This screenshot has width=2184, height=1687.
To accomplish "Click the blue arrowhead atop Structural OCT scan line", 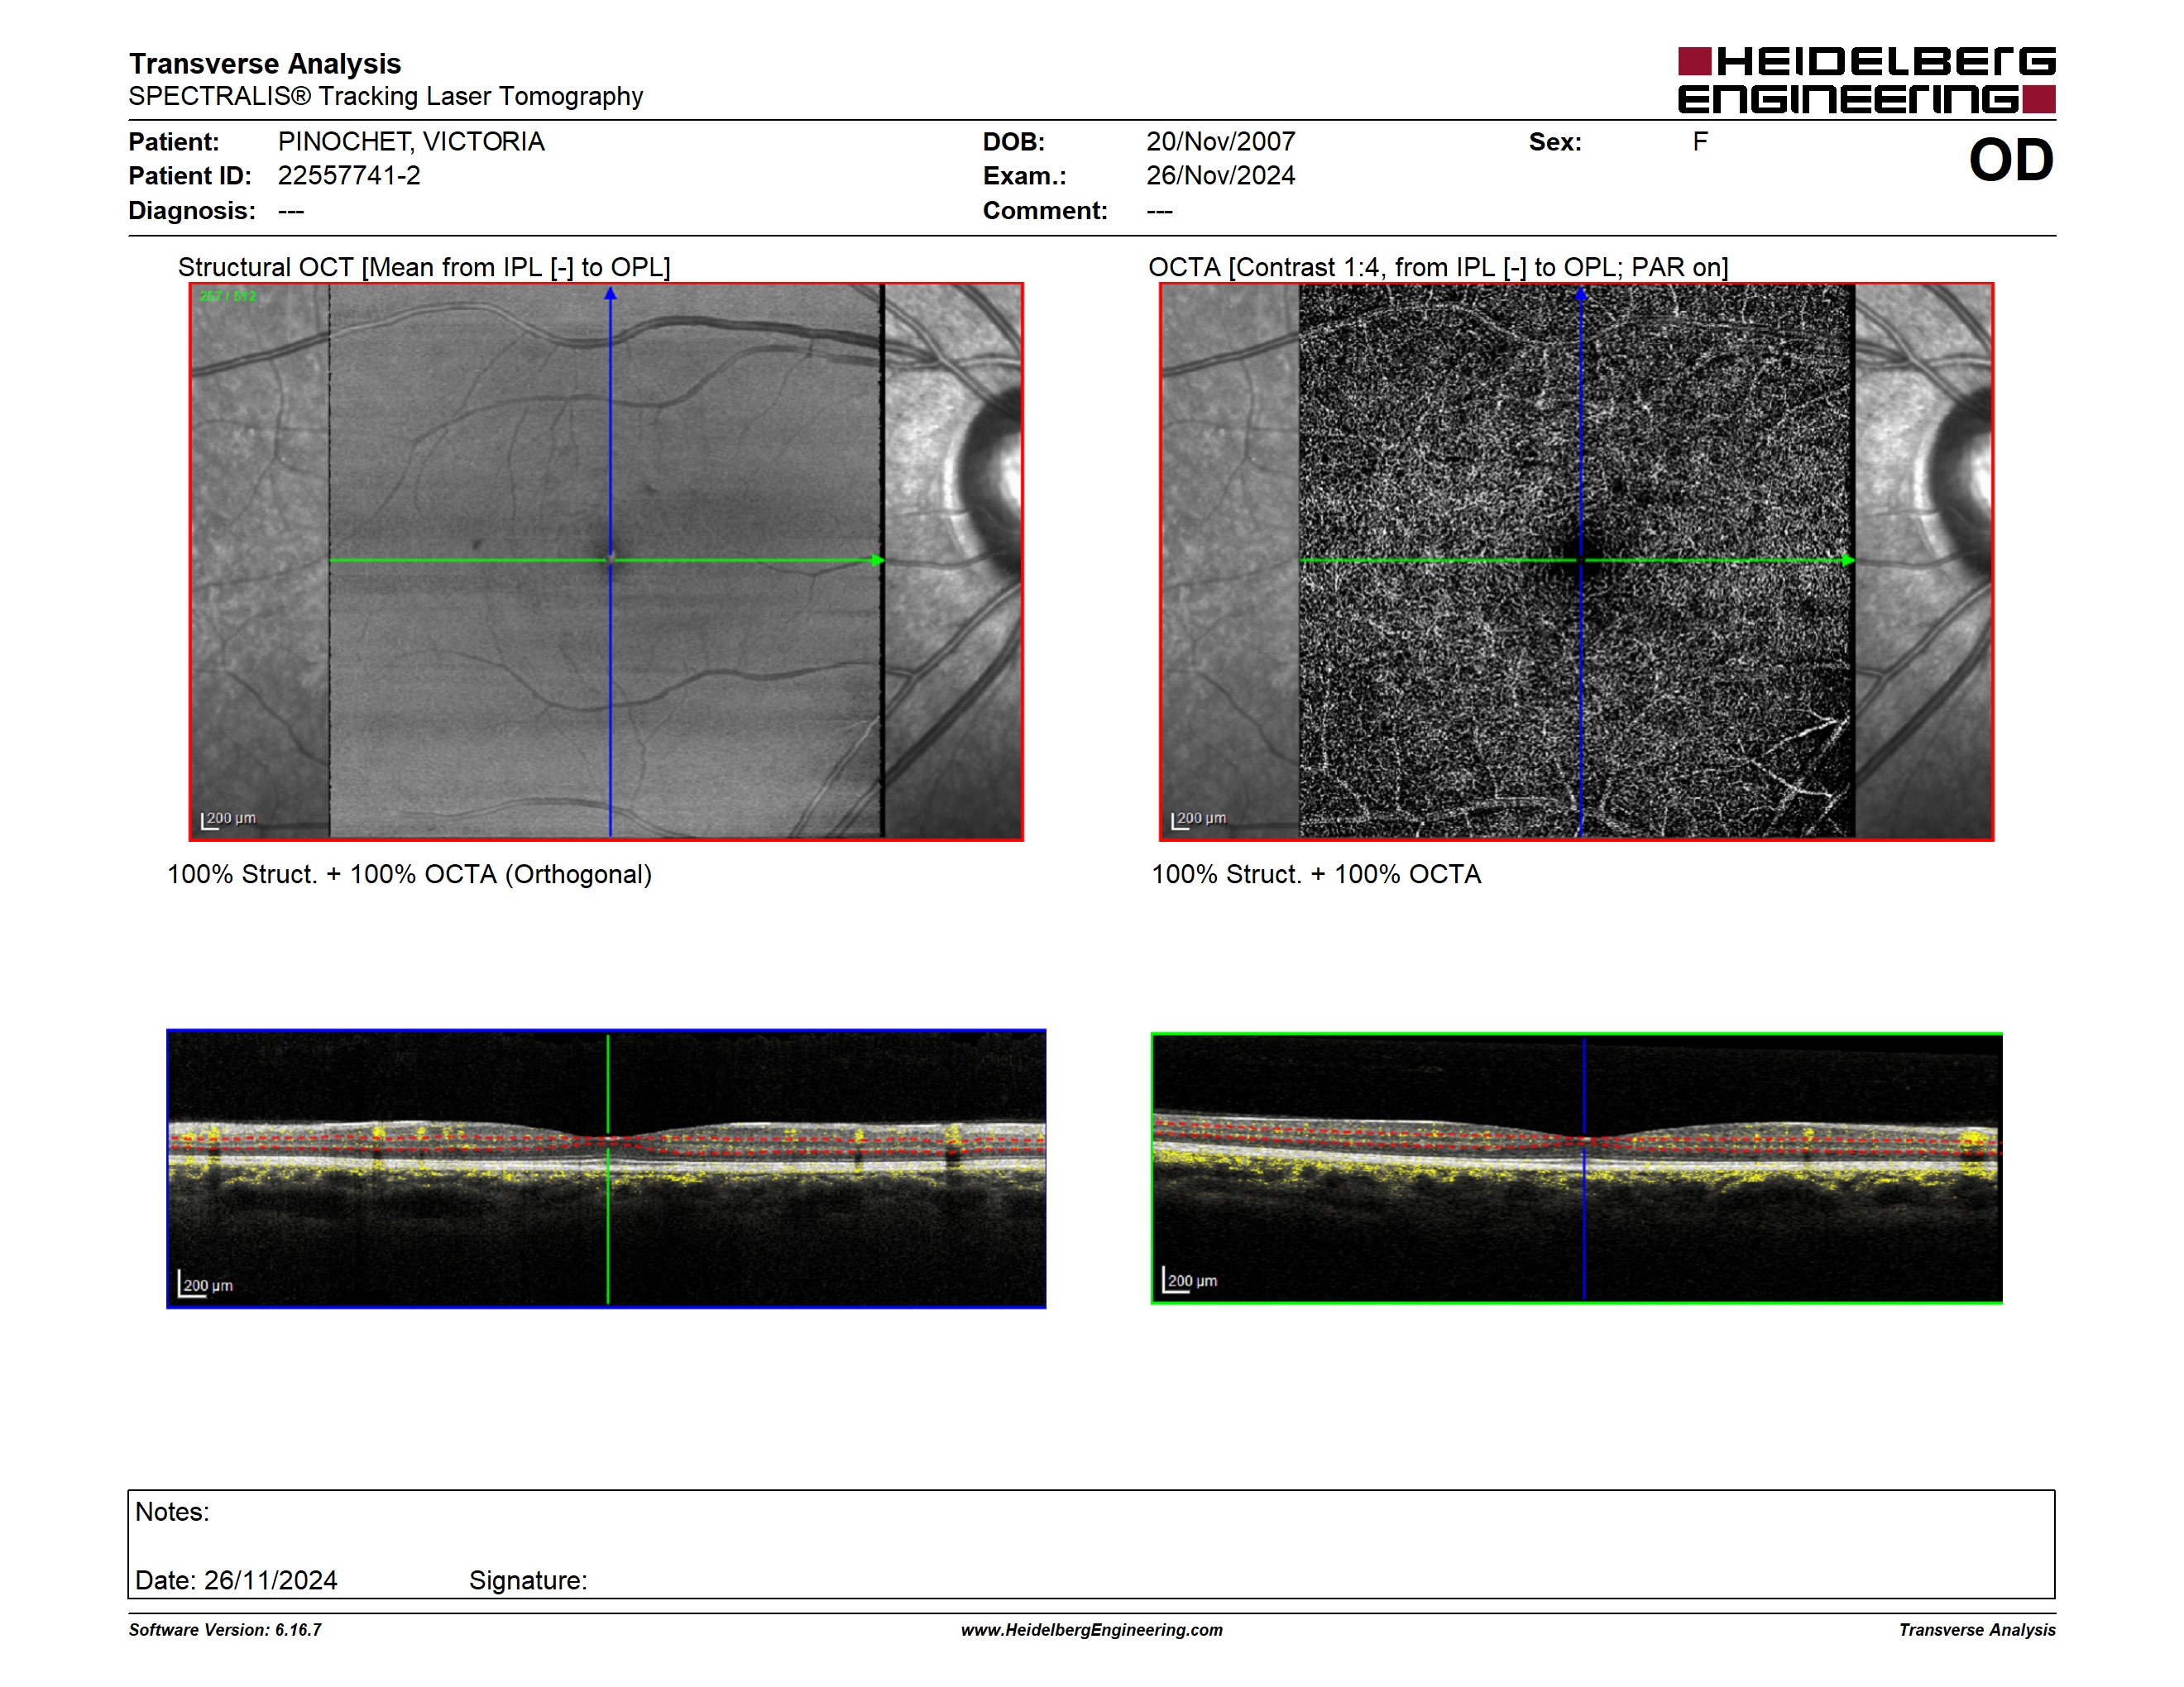I will 610,294.
